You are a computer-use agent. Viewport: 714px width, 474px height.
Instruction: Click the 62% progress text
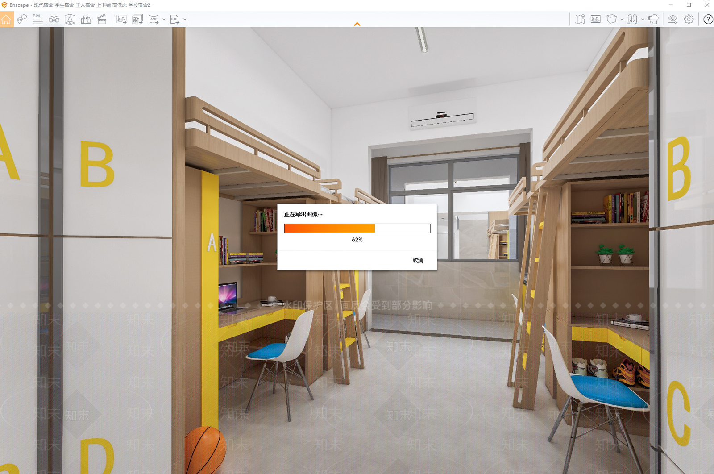(x=357, y=240)
